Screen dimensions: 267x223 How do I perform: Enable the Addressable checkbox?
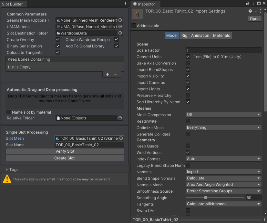[x=134, y=26]
